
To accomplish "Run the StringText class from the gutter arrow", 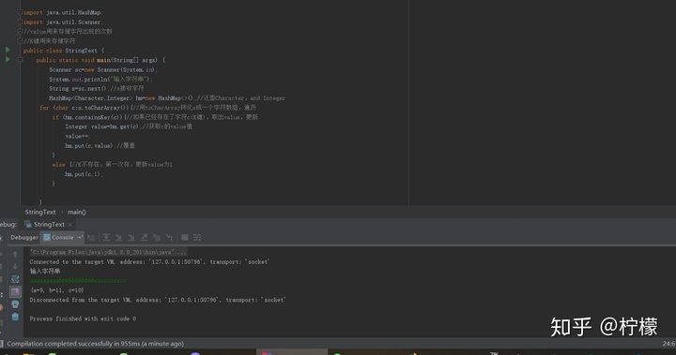I will (8, 50).
